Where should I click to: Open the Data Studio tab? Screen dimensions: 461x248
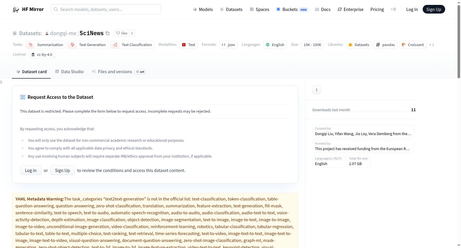[x=69, y=72]
